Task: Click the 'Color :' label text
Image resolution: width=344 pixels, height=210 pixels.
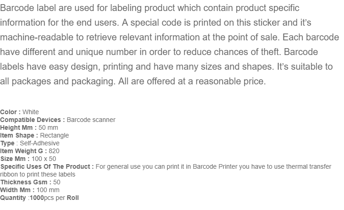Action: pos(10,112)
